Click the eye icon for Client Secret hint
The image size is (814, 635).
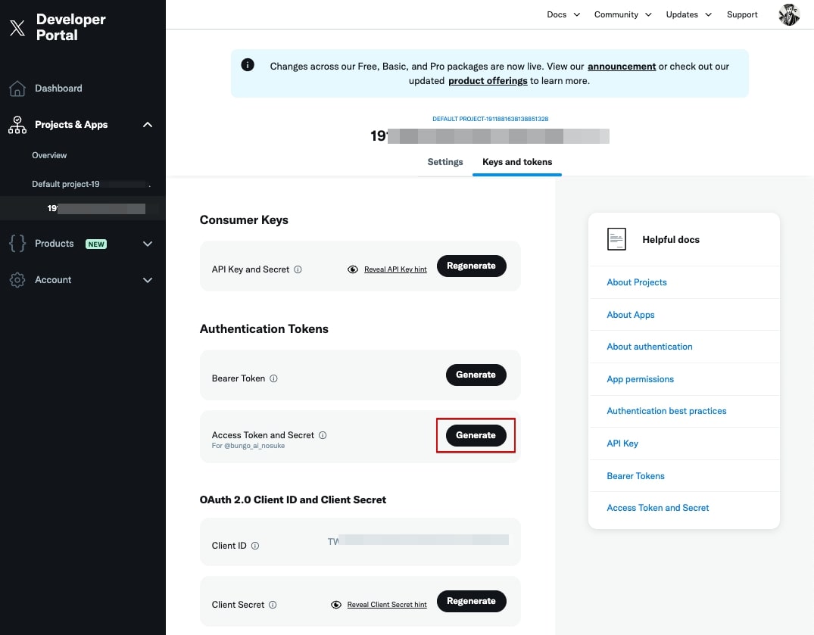coord(336,605)
